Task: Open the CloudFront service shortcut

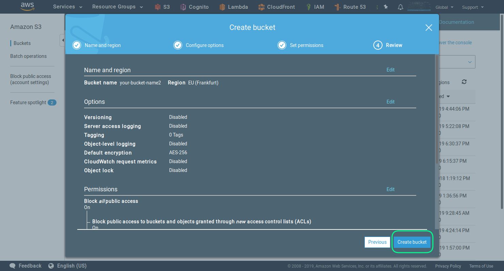Action: point(276,7)
